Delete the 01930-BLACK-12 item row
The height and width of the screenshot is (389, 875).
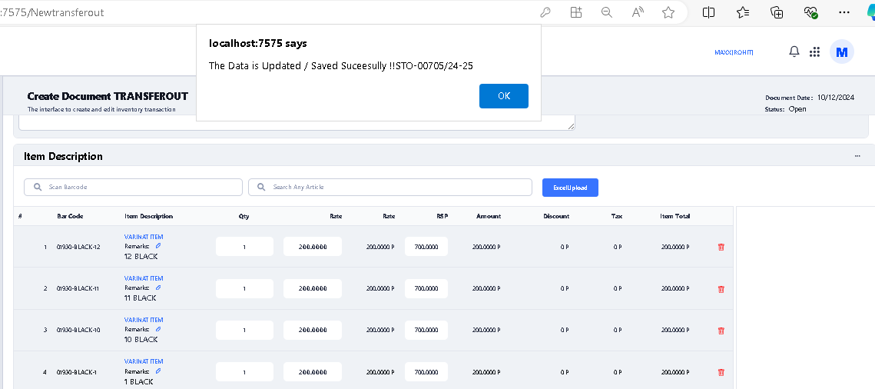pos(721,248)
